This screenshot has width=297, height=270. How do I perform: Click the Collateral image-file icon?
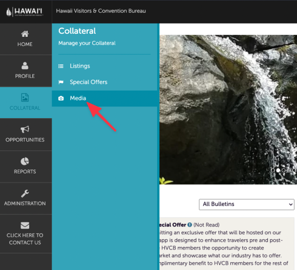[25, 98]
